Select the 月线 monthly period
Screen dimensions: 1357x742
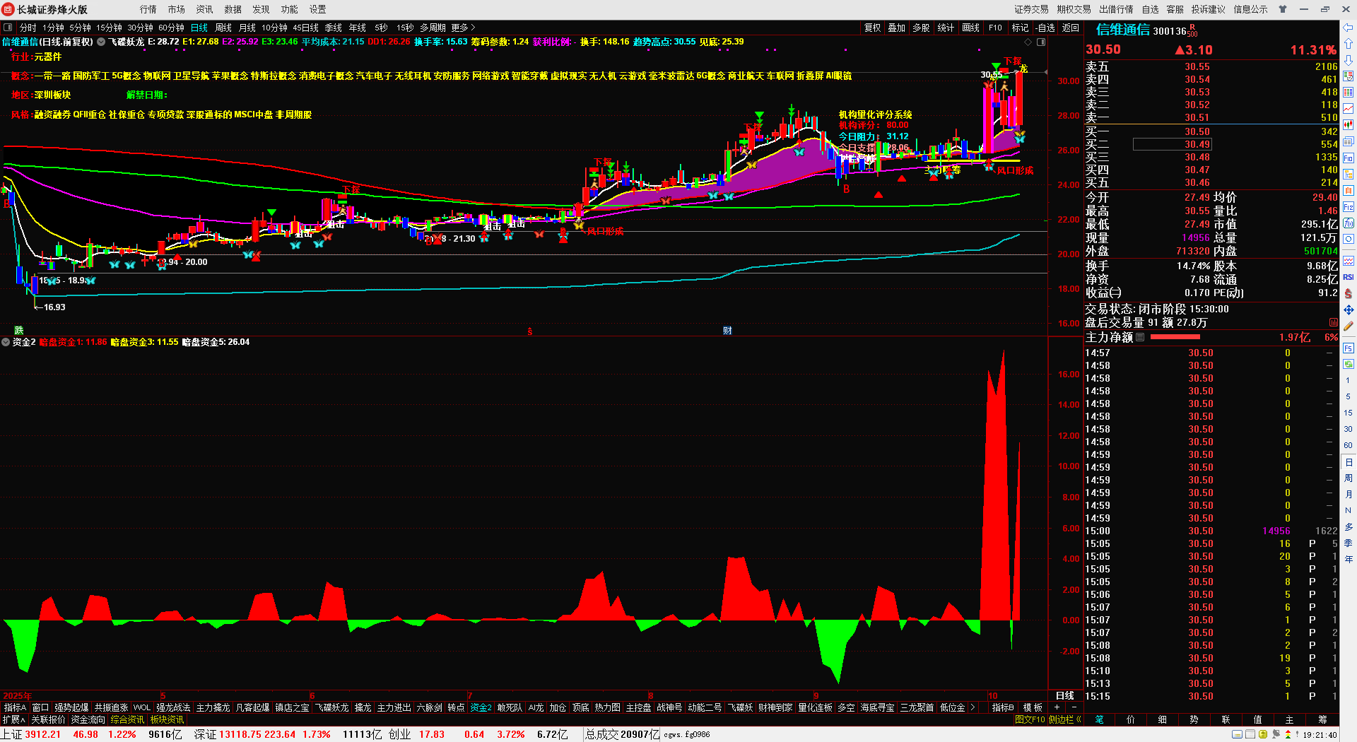click(247, 28)
